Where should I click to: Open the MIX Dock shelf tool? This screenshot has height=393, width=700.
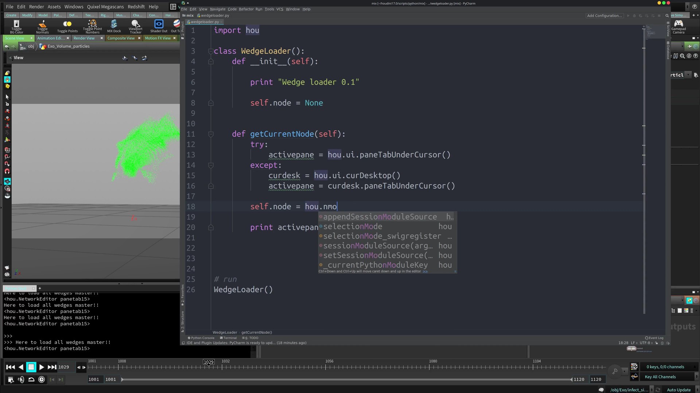114,26
